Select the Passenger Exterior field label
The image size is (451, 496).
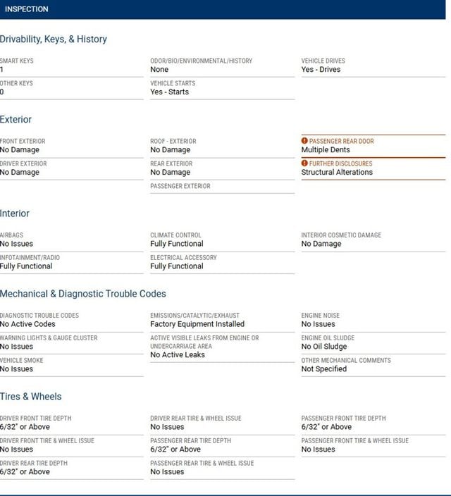(180, 186)
